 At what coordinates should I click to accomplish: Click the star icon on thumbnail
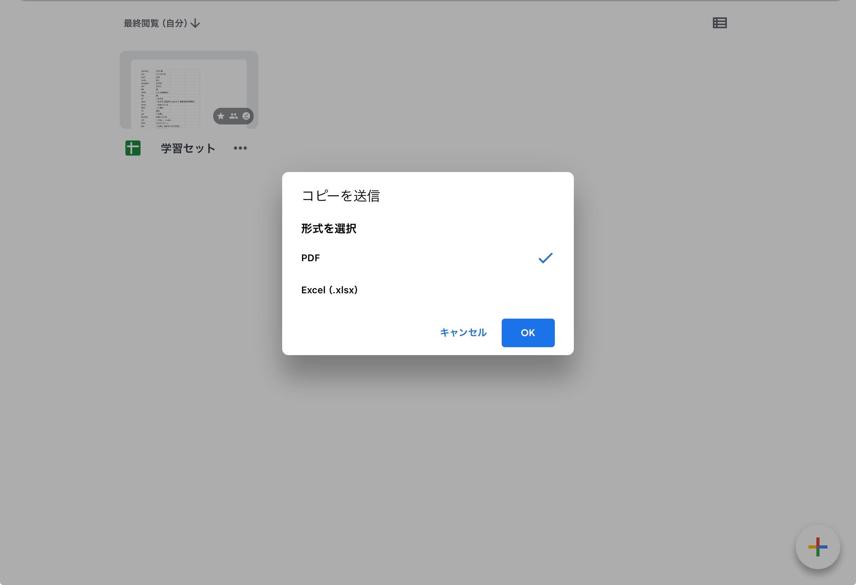[221, 116]
